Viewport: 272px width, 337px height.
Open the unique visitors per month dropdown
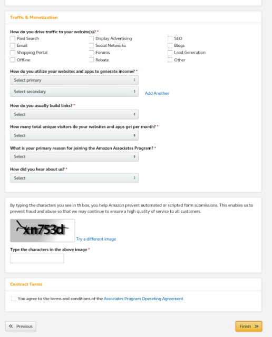point(74,135)
